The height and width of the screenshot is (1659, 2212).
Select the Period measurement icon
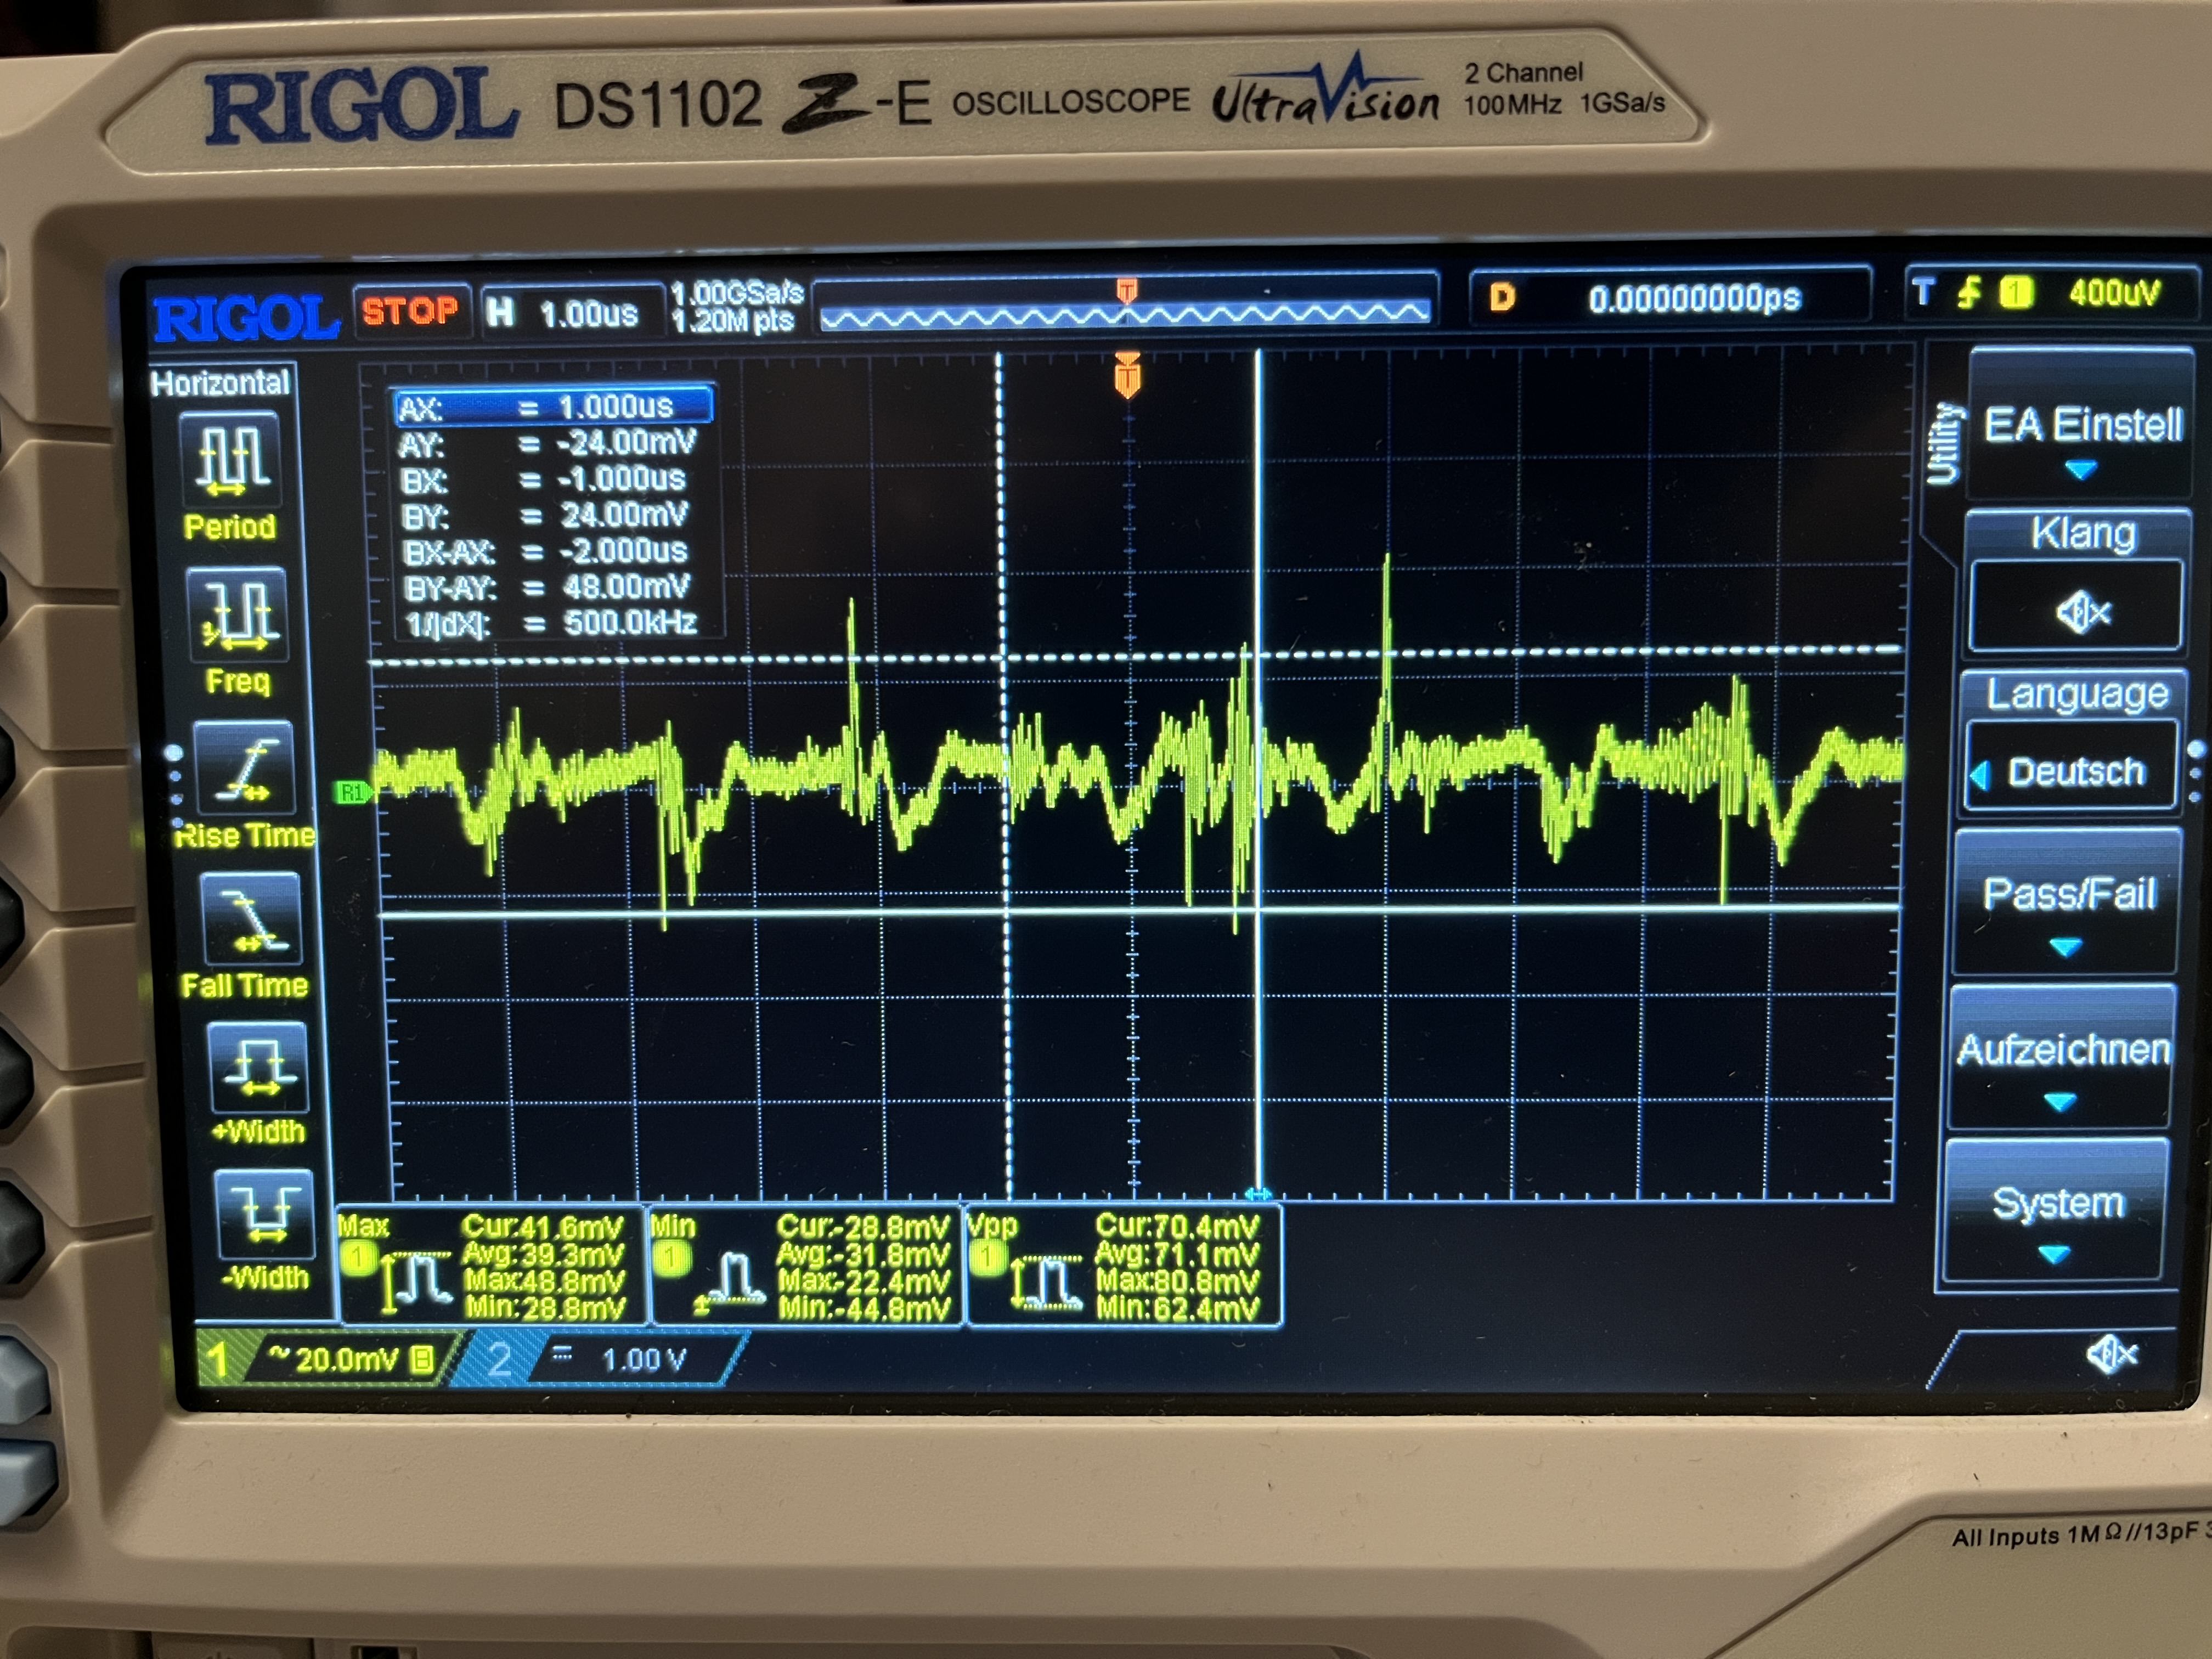[x=230, y=460]
